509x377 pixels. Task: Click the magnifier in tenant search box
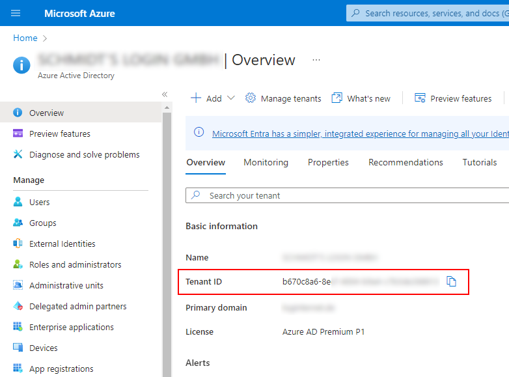195,195
